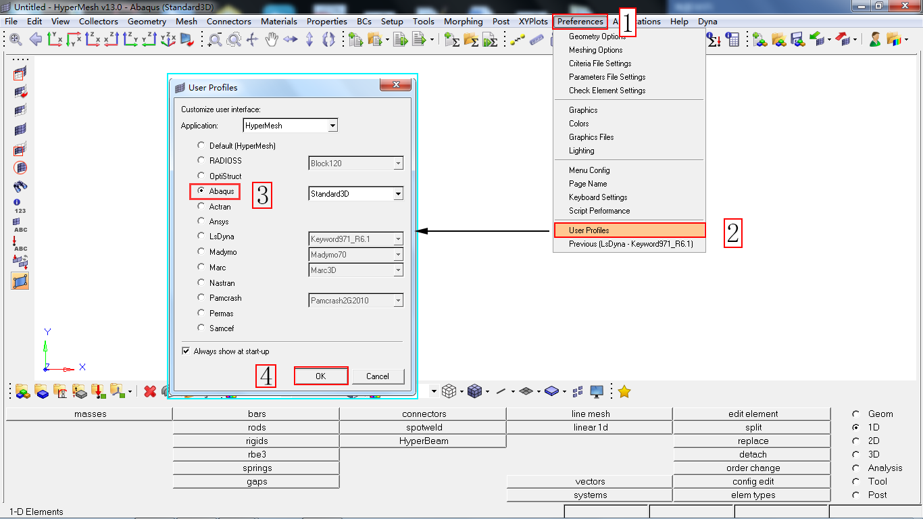923x519 pixels.
Task: Click the rotate crosshair arrows icon
Action: (252, 40)
